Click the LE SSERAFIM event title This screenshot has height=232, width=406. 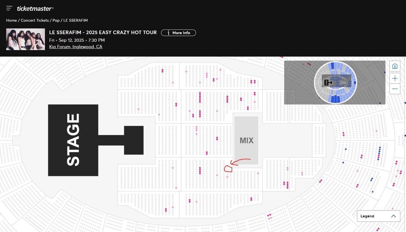click(x=103, y=33)
